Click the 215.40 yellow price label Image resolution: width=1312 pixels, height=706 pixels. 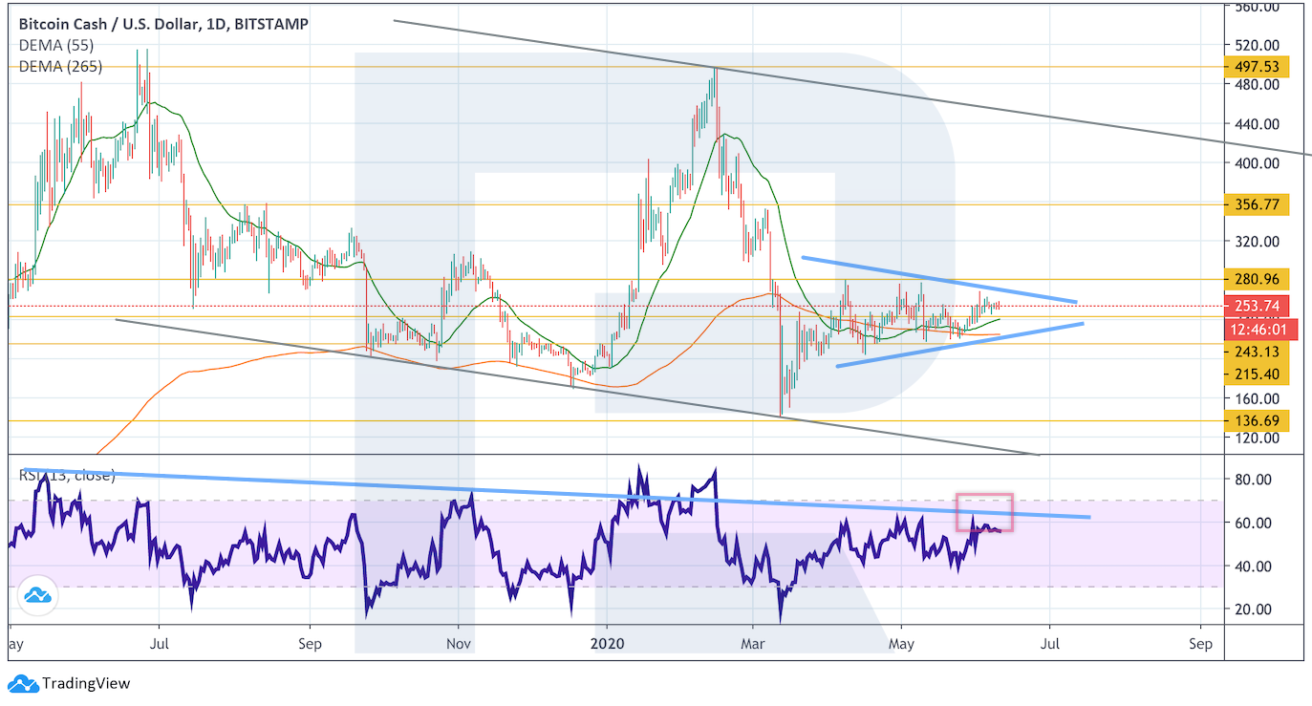(1257, 374)
